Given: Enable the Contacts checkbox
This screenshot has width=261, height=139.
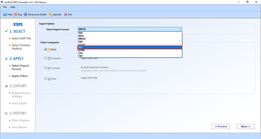Looking at the screenshot, I should click(x=46, y=68).
